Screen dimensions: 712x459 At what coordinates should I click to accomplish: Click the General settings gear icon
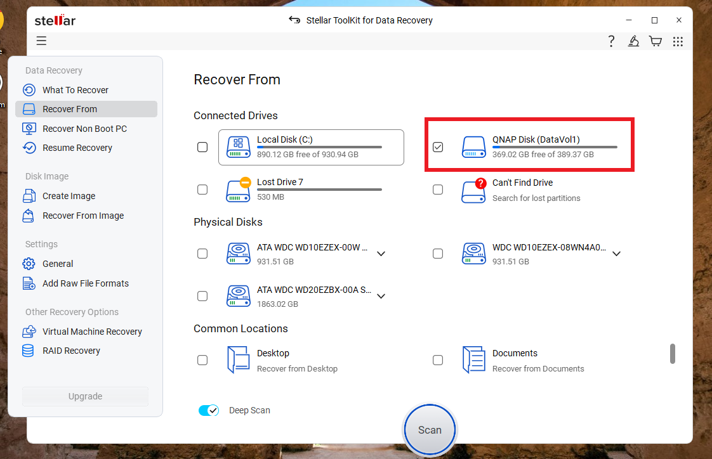29,264
